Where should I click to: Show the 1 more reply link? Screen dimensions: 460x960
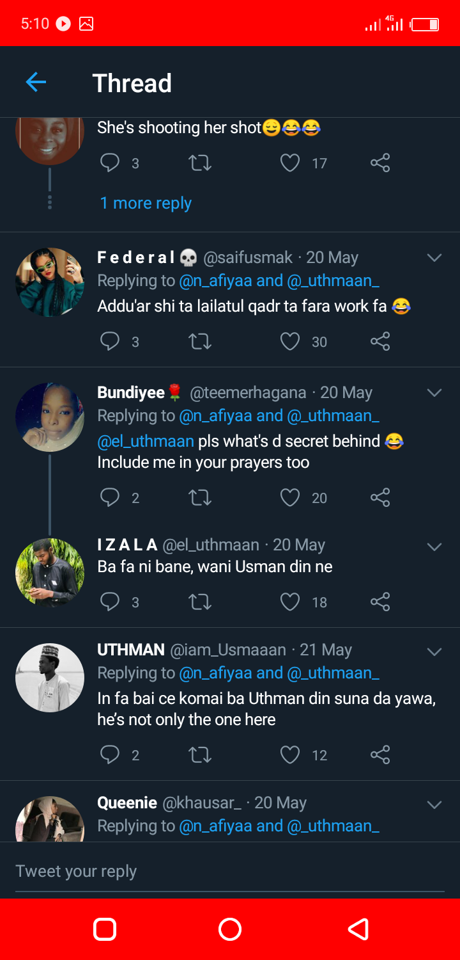pos(146,204)
